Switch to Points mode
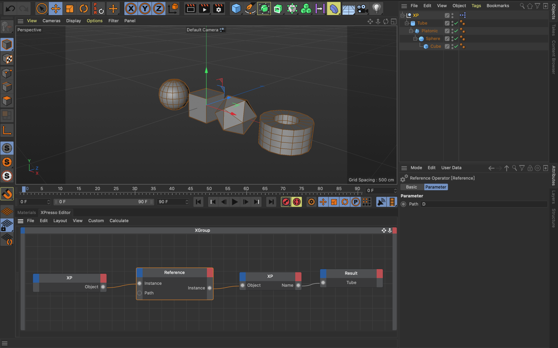558x348 pixels. pyautogui.click(x=7, y=73)
